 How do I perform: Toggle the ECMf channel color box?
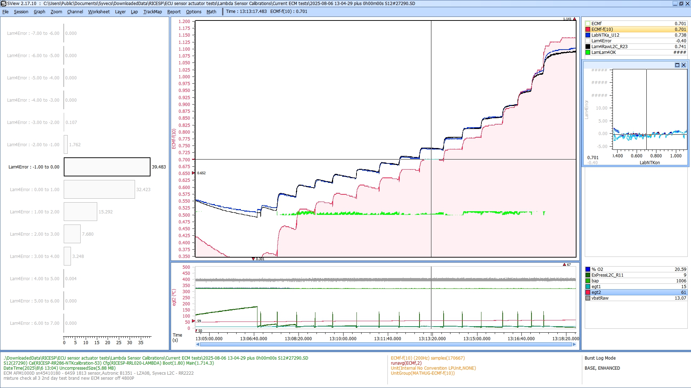(588, 24)
